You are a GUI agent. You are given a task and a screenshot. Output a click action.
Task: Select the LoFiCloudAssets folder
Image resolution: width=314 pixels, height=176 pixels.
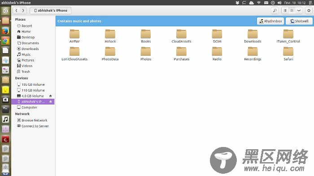coord(74,54)
